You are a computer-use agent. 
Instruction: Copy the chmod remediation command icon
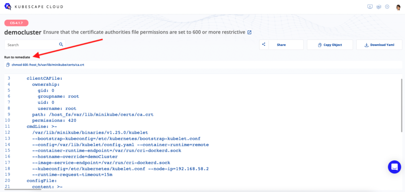(8, 65)
